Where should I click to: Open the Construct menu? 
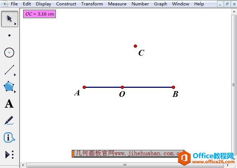(x=66, y=4)
